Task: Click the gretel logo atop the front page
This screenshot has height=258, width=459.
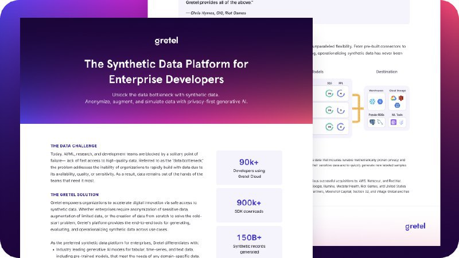Action: [x=166, y=41]
